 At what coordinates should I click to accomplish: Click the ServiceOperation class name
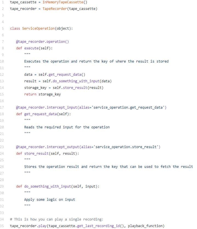click(38, 28)
